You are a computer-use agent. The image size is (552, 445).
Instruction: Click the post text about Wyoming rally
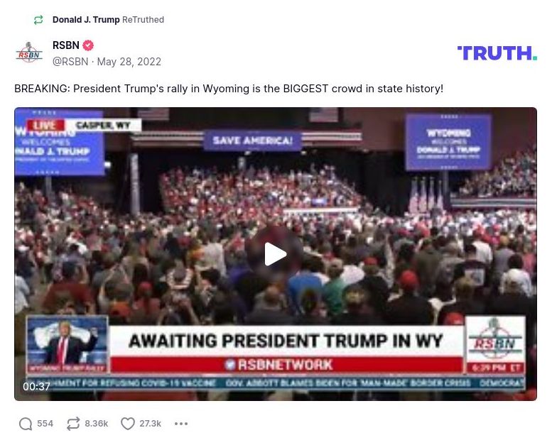tap(229, 88)
